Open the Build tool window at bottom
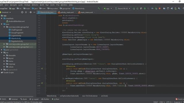 point(24,99)
